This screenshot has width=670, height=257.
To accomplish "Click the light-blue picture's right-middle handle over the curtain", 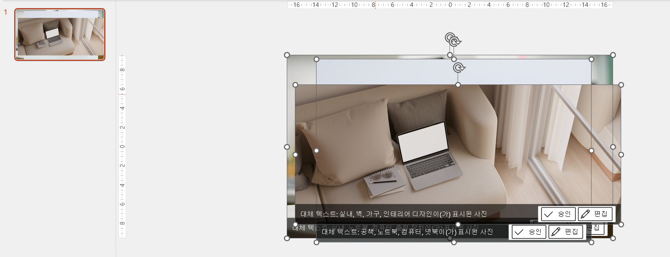I will point(591,151).
